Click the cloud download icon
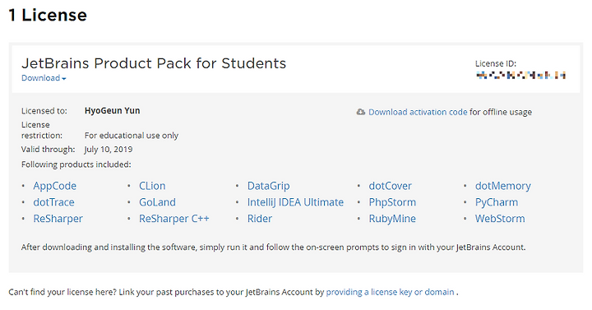The width and height of the screenshot is (592, 310). tap(361, 112)
